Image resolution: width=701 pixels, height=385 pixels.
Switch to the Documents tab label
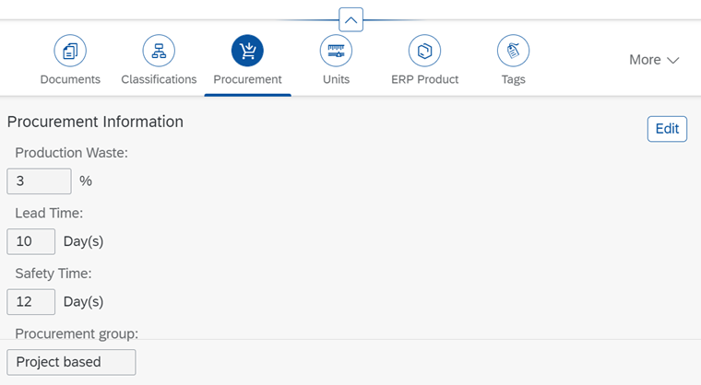point(70,79)
